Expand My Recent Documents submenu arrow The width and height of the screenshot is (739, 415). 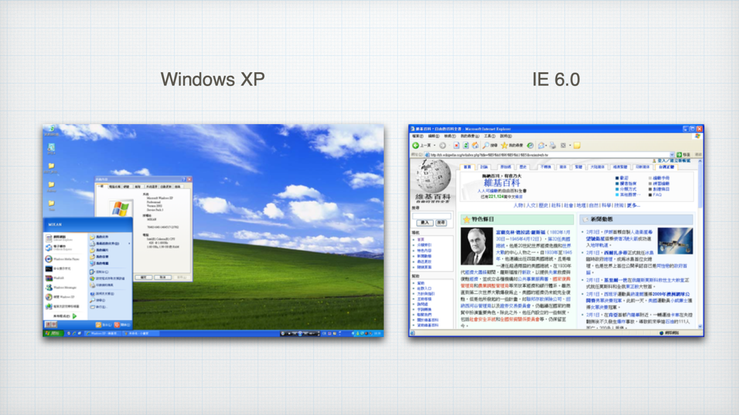coord(129,243)
